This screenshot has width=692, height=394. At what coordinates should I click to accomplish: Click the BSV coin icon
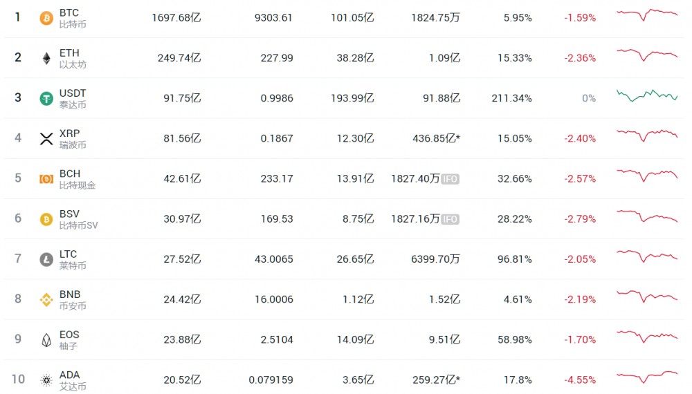pyautogui.click(x=46, y=219)
